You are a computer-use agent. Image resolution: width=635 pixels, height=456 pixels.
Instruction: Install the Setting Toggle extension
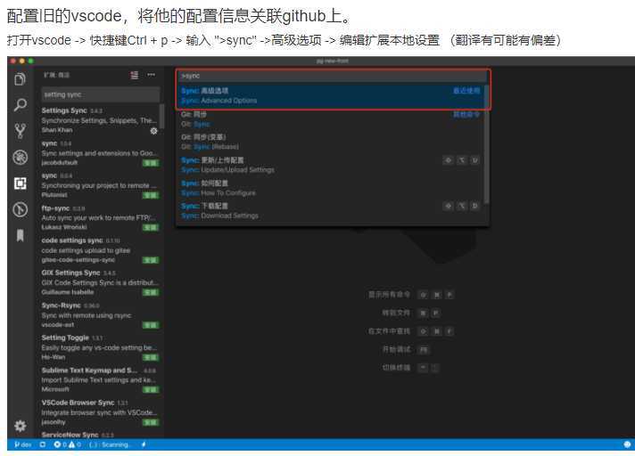[151, 357]
